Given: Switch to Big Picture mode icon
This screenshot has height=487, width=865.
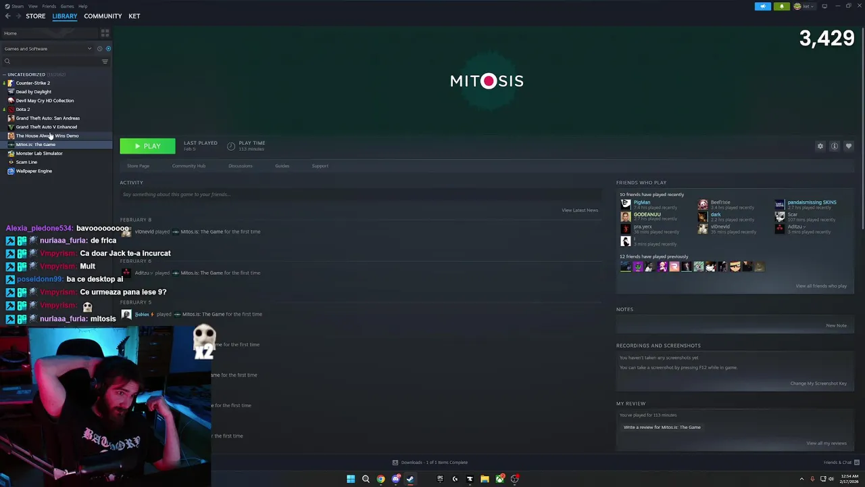Looking at the screenshot, I should click(x=824, y=6).
